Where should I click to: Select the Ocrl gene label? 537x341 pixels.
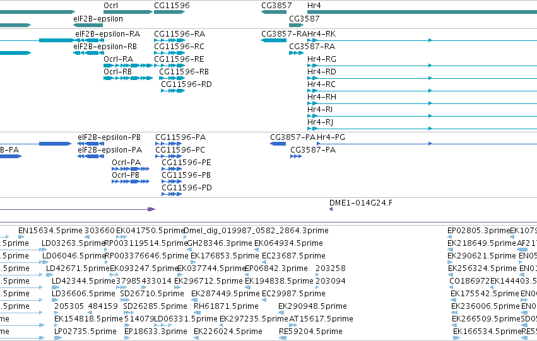[x=110, y=6]
